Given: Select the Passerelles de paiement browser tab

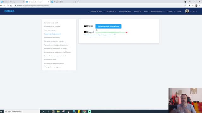Looking at the screenshot, I should click(38, 2).
